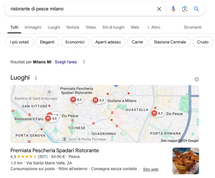Click Zio Pesce label near Ticinese
This screenshot has width=215, height=178.
[x=70, y=116]
